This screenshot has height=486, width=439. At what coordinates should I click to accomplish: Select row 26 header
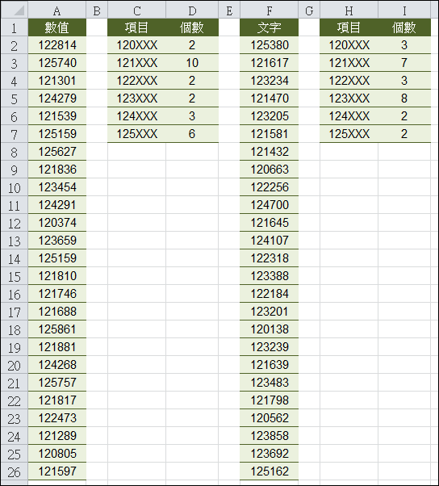click(x=15, y=471)
